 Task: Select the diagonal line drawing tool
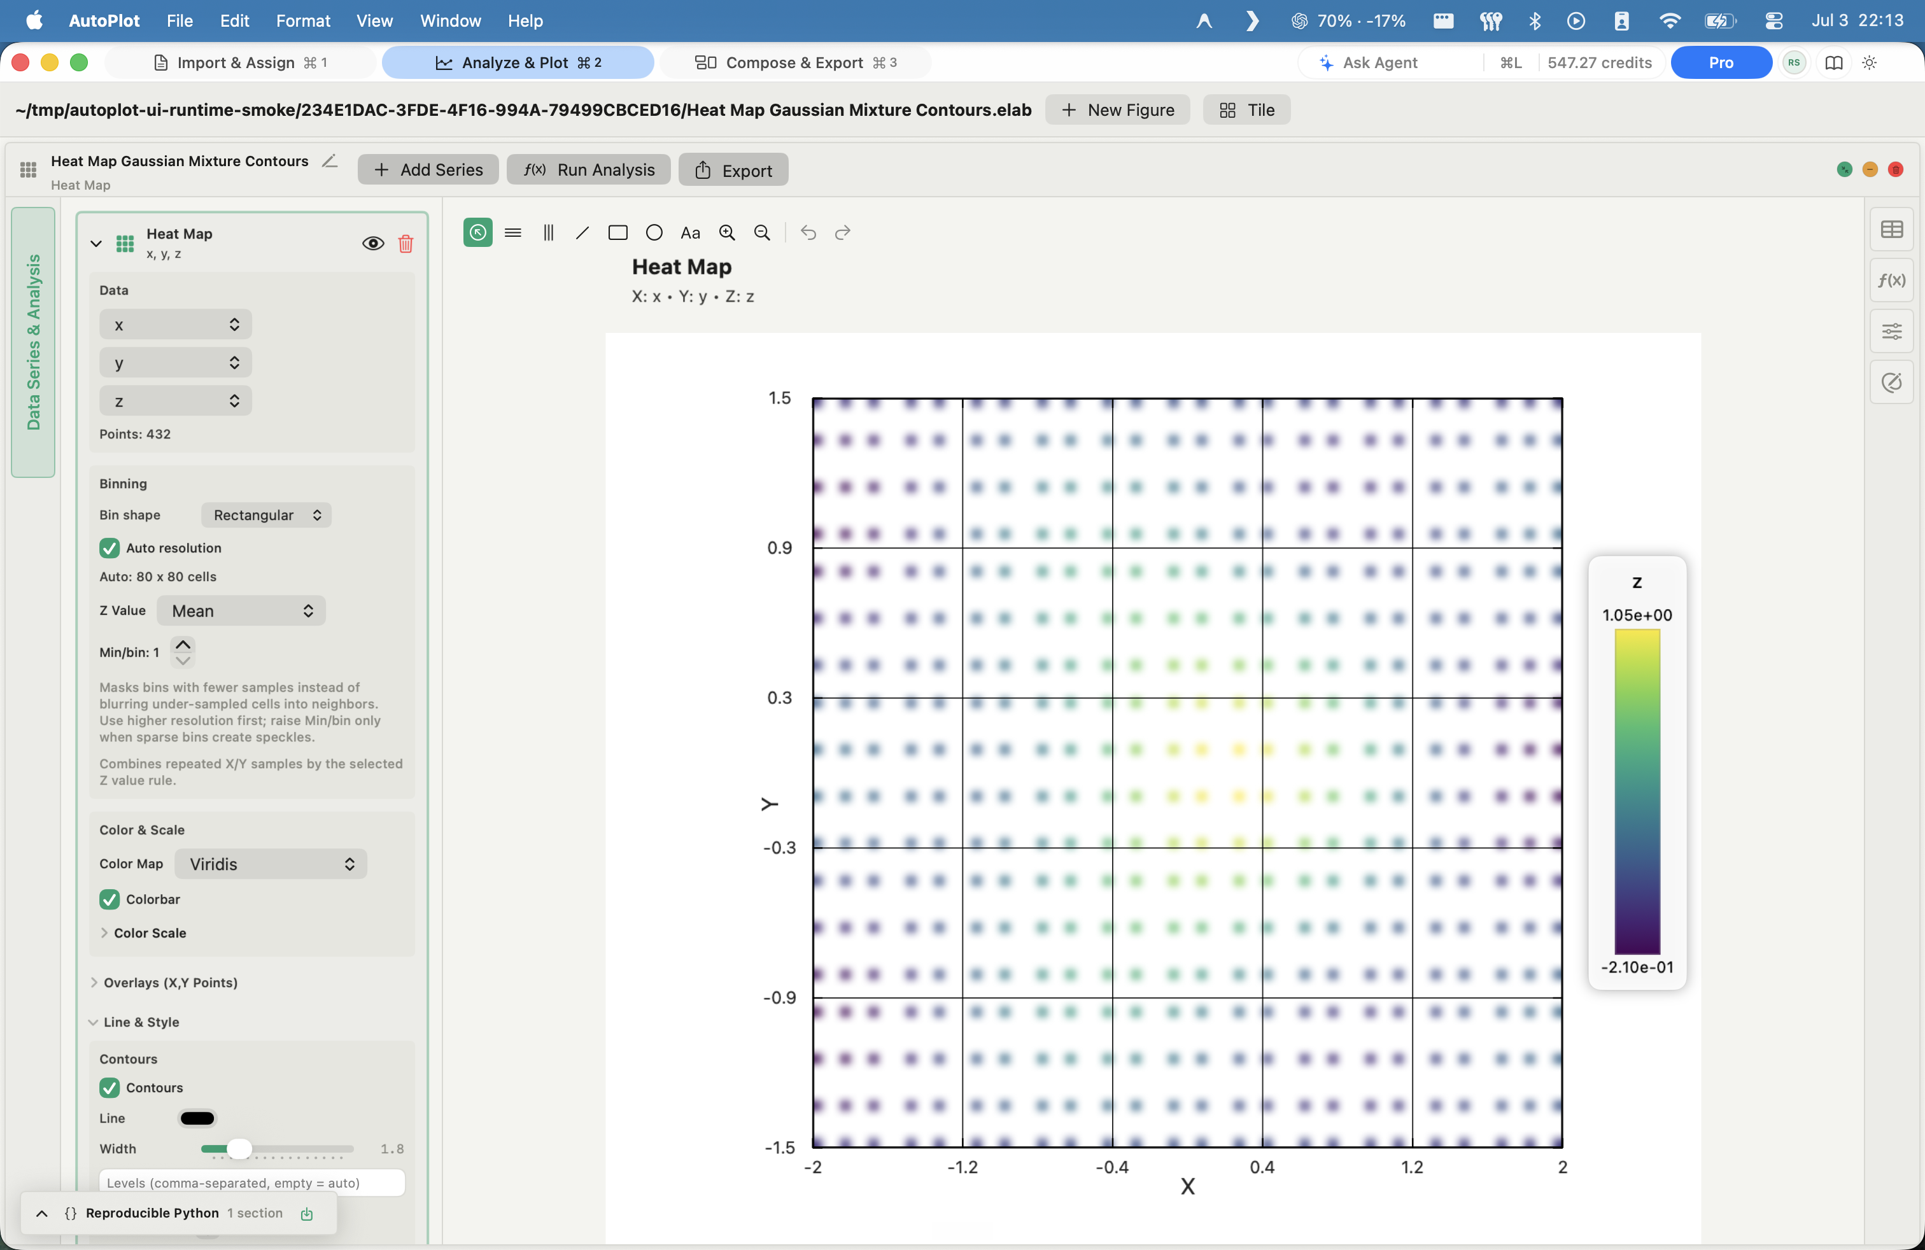coord(582,233)
